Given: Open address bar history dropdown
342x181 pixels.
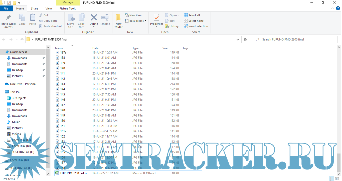Looking at the screenshot, I should [x=238, y=39].
